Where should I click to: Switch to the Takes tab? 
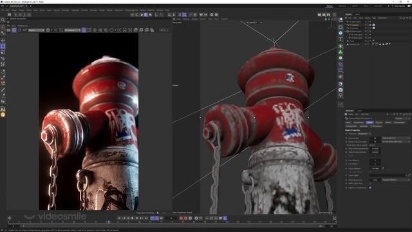pos(357,14)
